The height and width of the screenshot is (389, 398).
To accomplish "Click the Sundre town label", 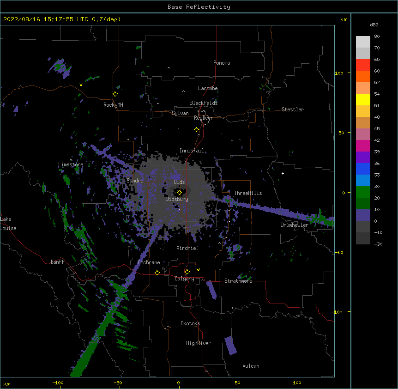I will [135, 181].
